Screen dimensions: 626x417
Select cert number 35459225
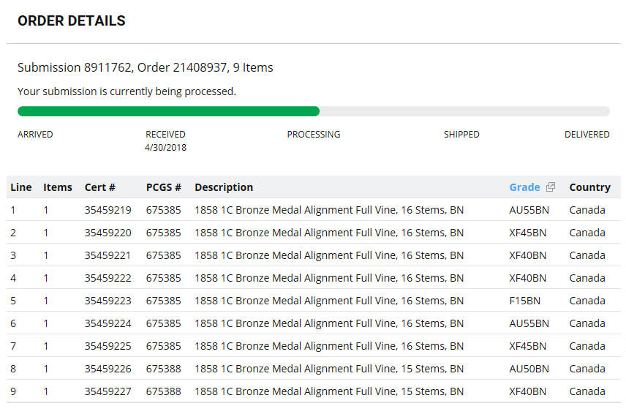108,346
